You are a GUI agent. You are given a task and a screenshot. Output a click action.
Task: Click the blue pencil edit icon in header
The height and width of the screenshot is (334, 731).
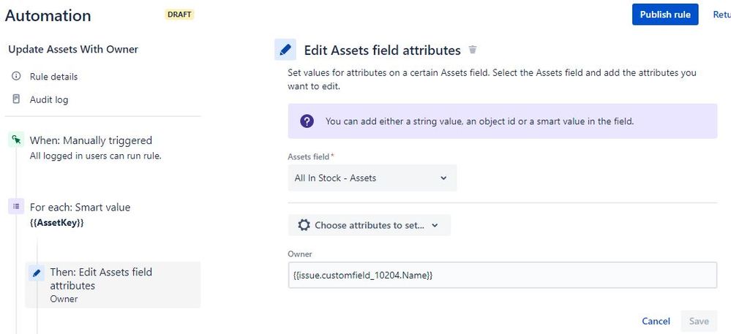click(285, 50)
